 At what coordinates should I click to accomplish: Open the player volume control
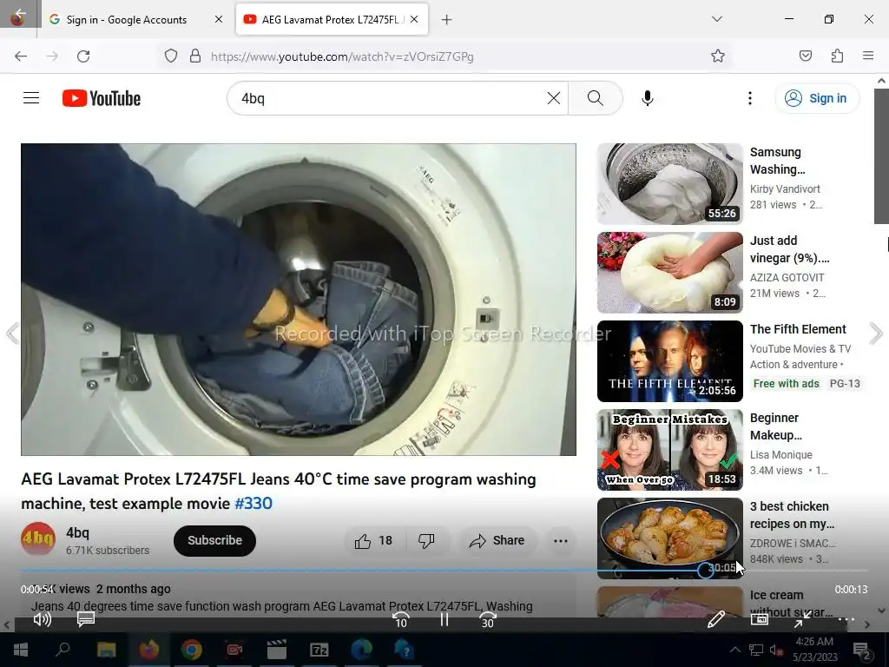coord(43,619)
